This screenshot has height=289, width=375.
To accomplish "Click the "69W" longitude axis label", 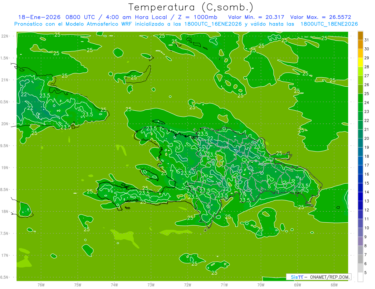I will click(x=297, y=285).
